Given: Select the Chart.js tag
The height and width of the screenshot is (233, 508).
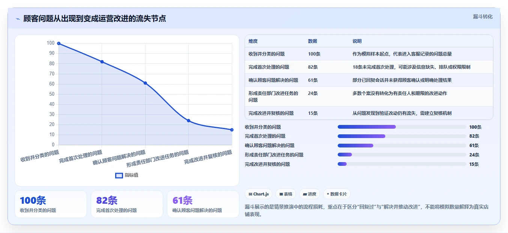Looking at the screenshot, I should pyautogui.click(x=259, y=194).
